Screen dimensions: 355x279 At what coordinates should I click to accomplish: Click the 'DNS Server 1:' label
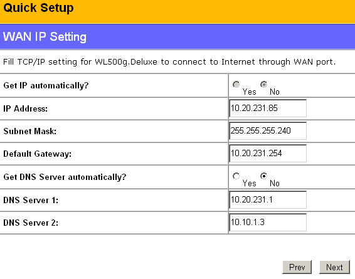pyautogui.click(x=31, y=200)
